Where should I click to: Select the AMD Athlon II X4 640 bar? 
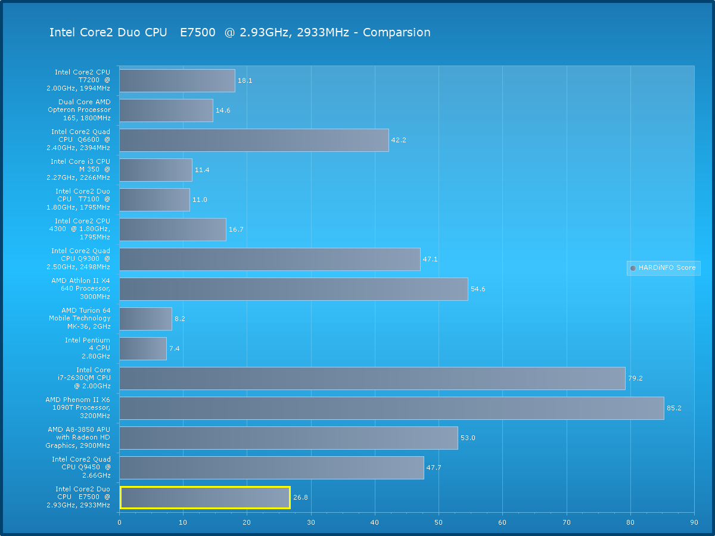point(294,289)
